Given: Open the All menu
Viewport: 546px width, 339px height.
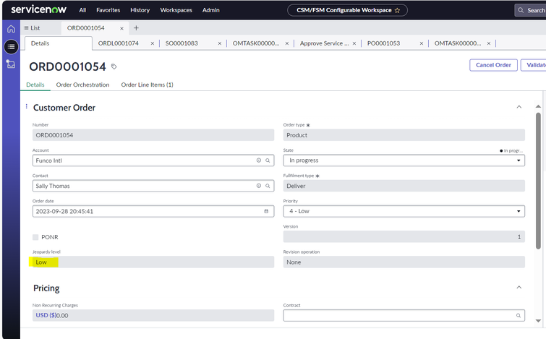Looking at the screenshot, I should click(x=82, y=10).
